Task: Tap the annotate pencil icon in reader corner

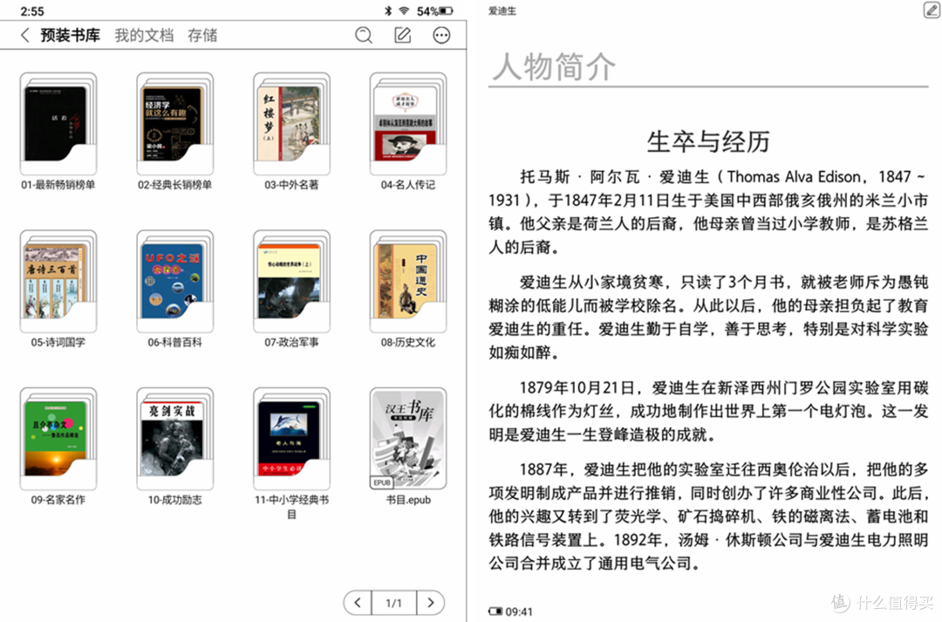Action: (932, 10)
